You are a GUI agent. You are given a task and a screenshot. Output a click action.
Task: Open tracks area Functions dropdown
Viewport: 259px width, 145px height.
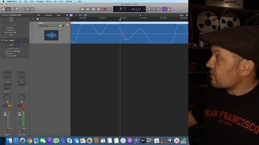[49, 15]
